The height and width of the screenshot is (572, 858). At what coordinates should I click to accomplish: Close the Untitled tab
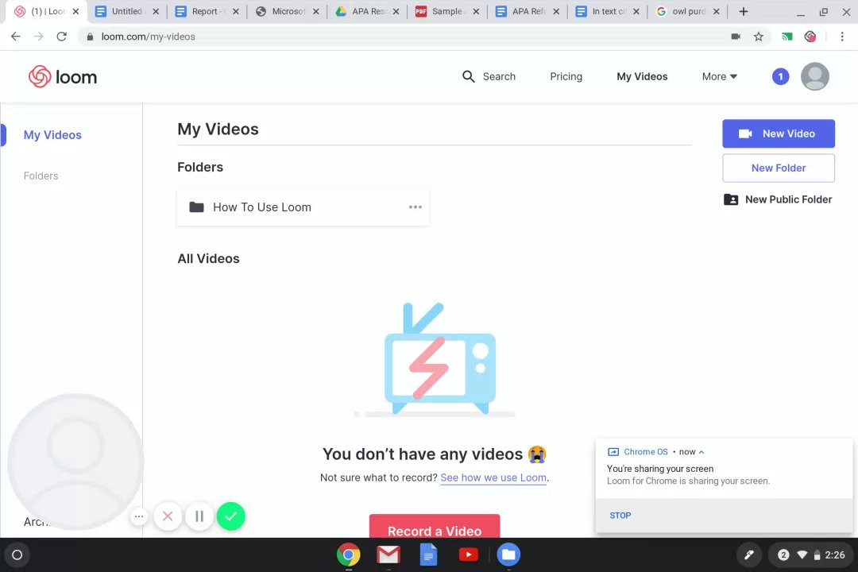pyautogui.click(x=156, y=11)
